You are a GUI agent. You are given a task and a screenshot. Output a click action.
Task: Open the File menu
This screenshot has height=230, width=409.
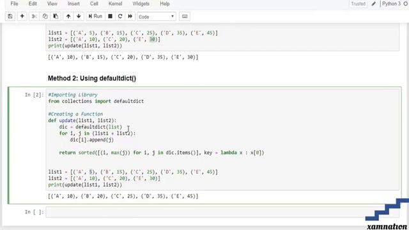pyautogui.click(x=14, y=4)
